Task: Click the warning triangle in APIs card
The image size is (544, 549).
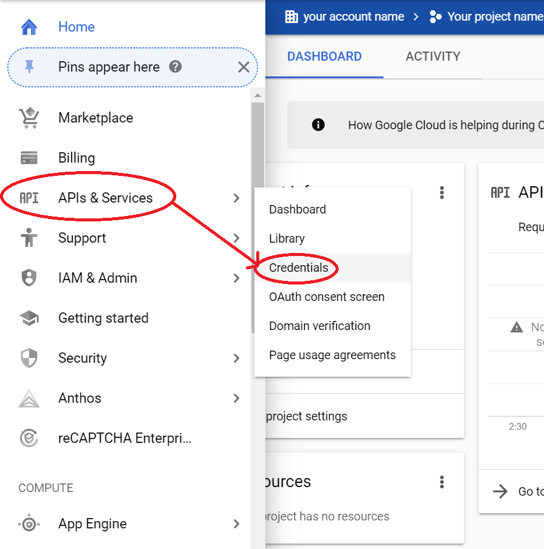Action: [x=516, y=327]
